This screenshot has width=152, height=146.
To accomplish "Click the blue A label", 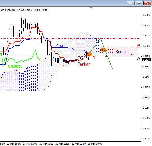I will pyautogui.click(x=139, y=58).
